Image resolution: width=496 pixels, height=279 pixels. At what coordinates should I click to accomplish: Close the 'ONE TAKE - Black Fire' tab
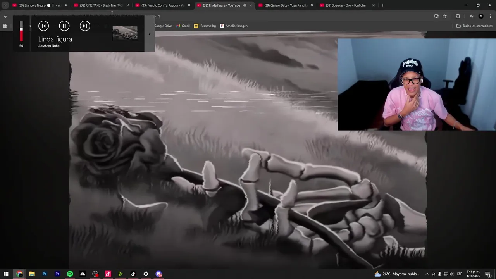127,5
